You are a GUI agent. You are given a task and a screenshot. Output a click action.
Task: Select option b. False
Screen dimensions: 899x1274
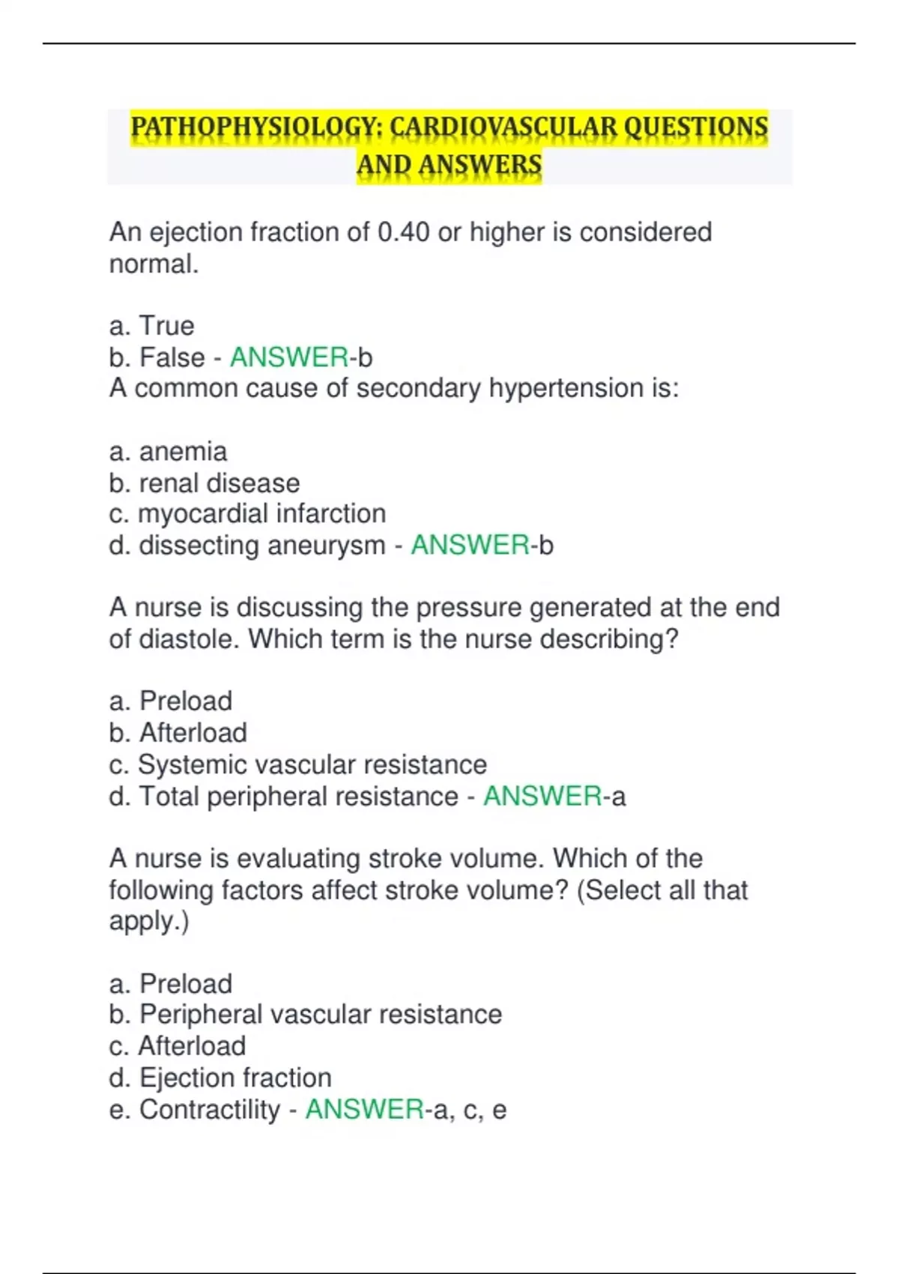[157, 357]
